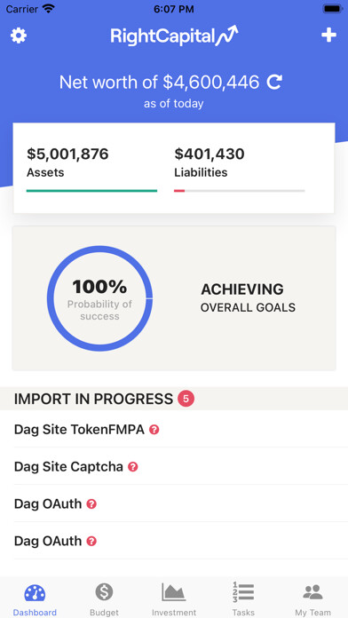
Task: Go to the My Team tab
Action: (312, 598)
